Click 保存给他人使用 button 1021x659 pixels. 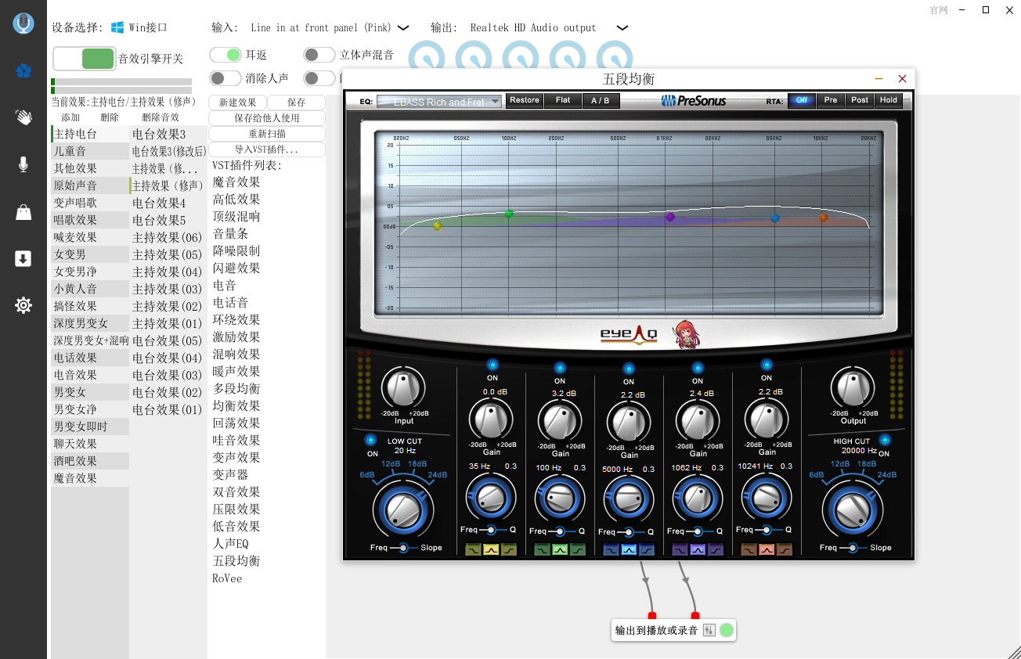pyautogui.click(x=267, y=118)
